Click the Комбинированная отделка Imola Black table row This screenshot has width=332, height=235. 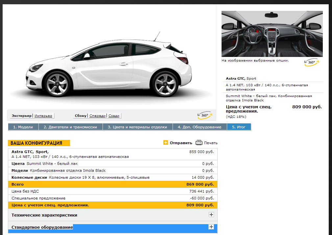(113, 170)
